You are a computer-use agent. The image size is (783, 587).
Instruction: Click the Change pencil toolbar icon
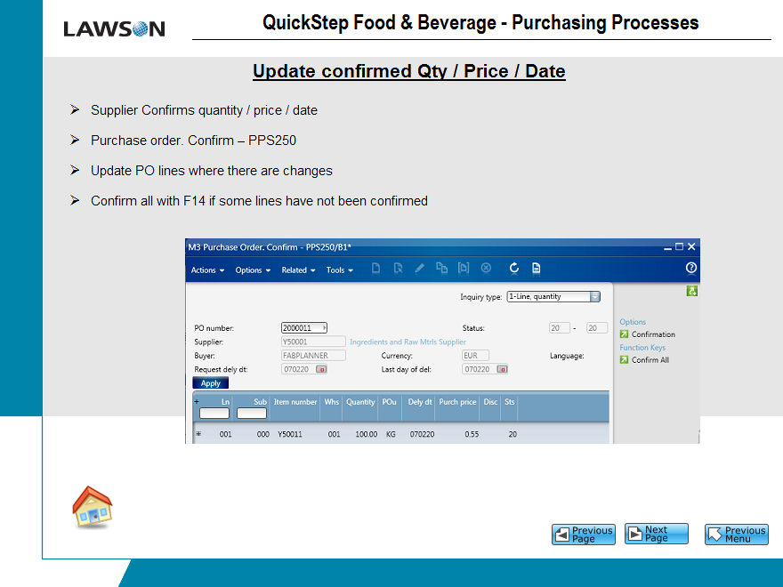coord(419,269)
